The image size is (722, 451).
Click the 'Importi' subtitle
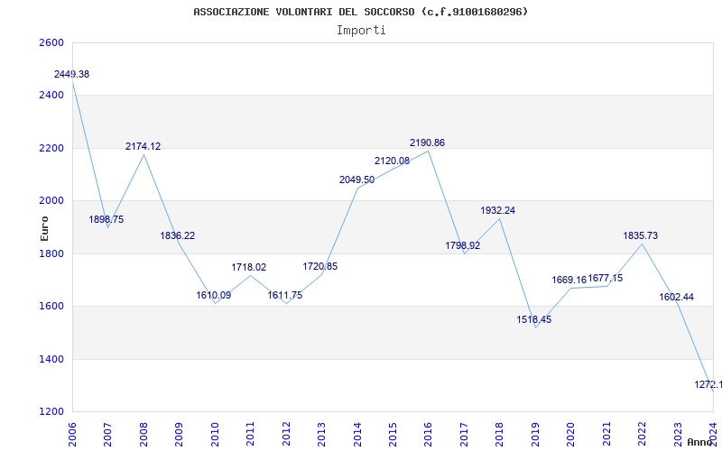[361, 31]
